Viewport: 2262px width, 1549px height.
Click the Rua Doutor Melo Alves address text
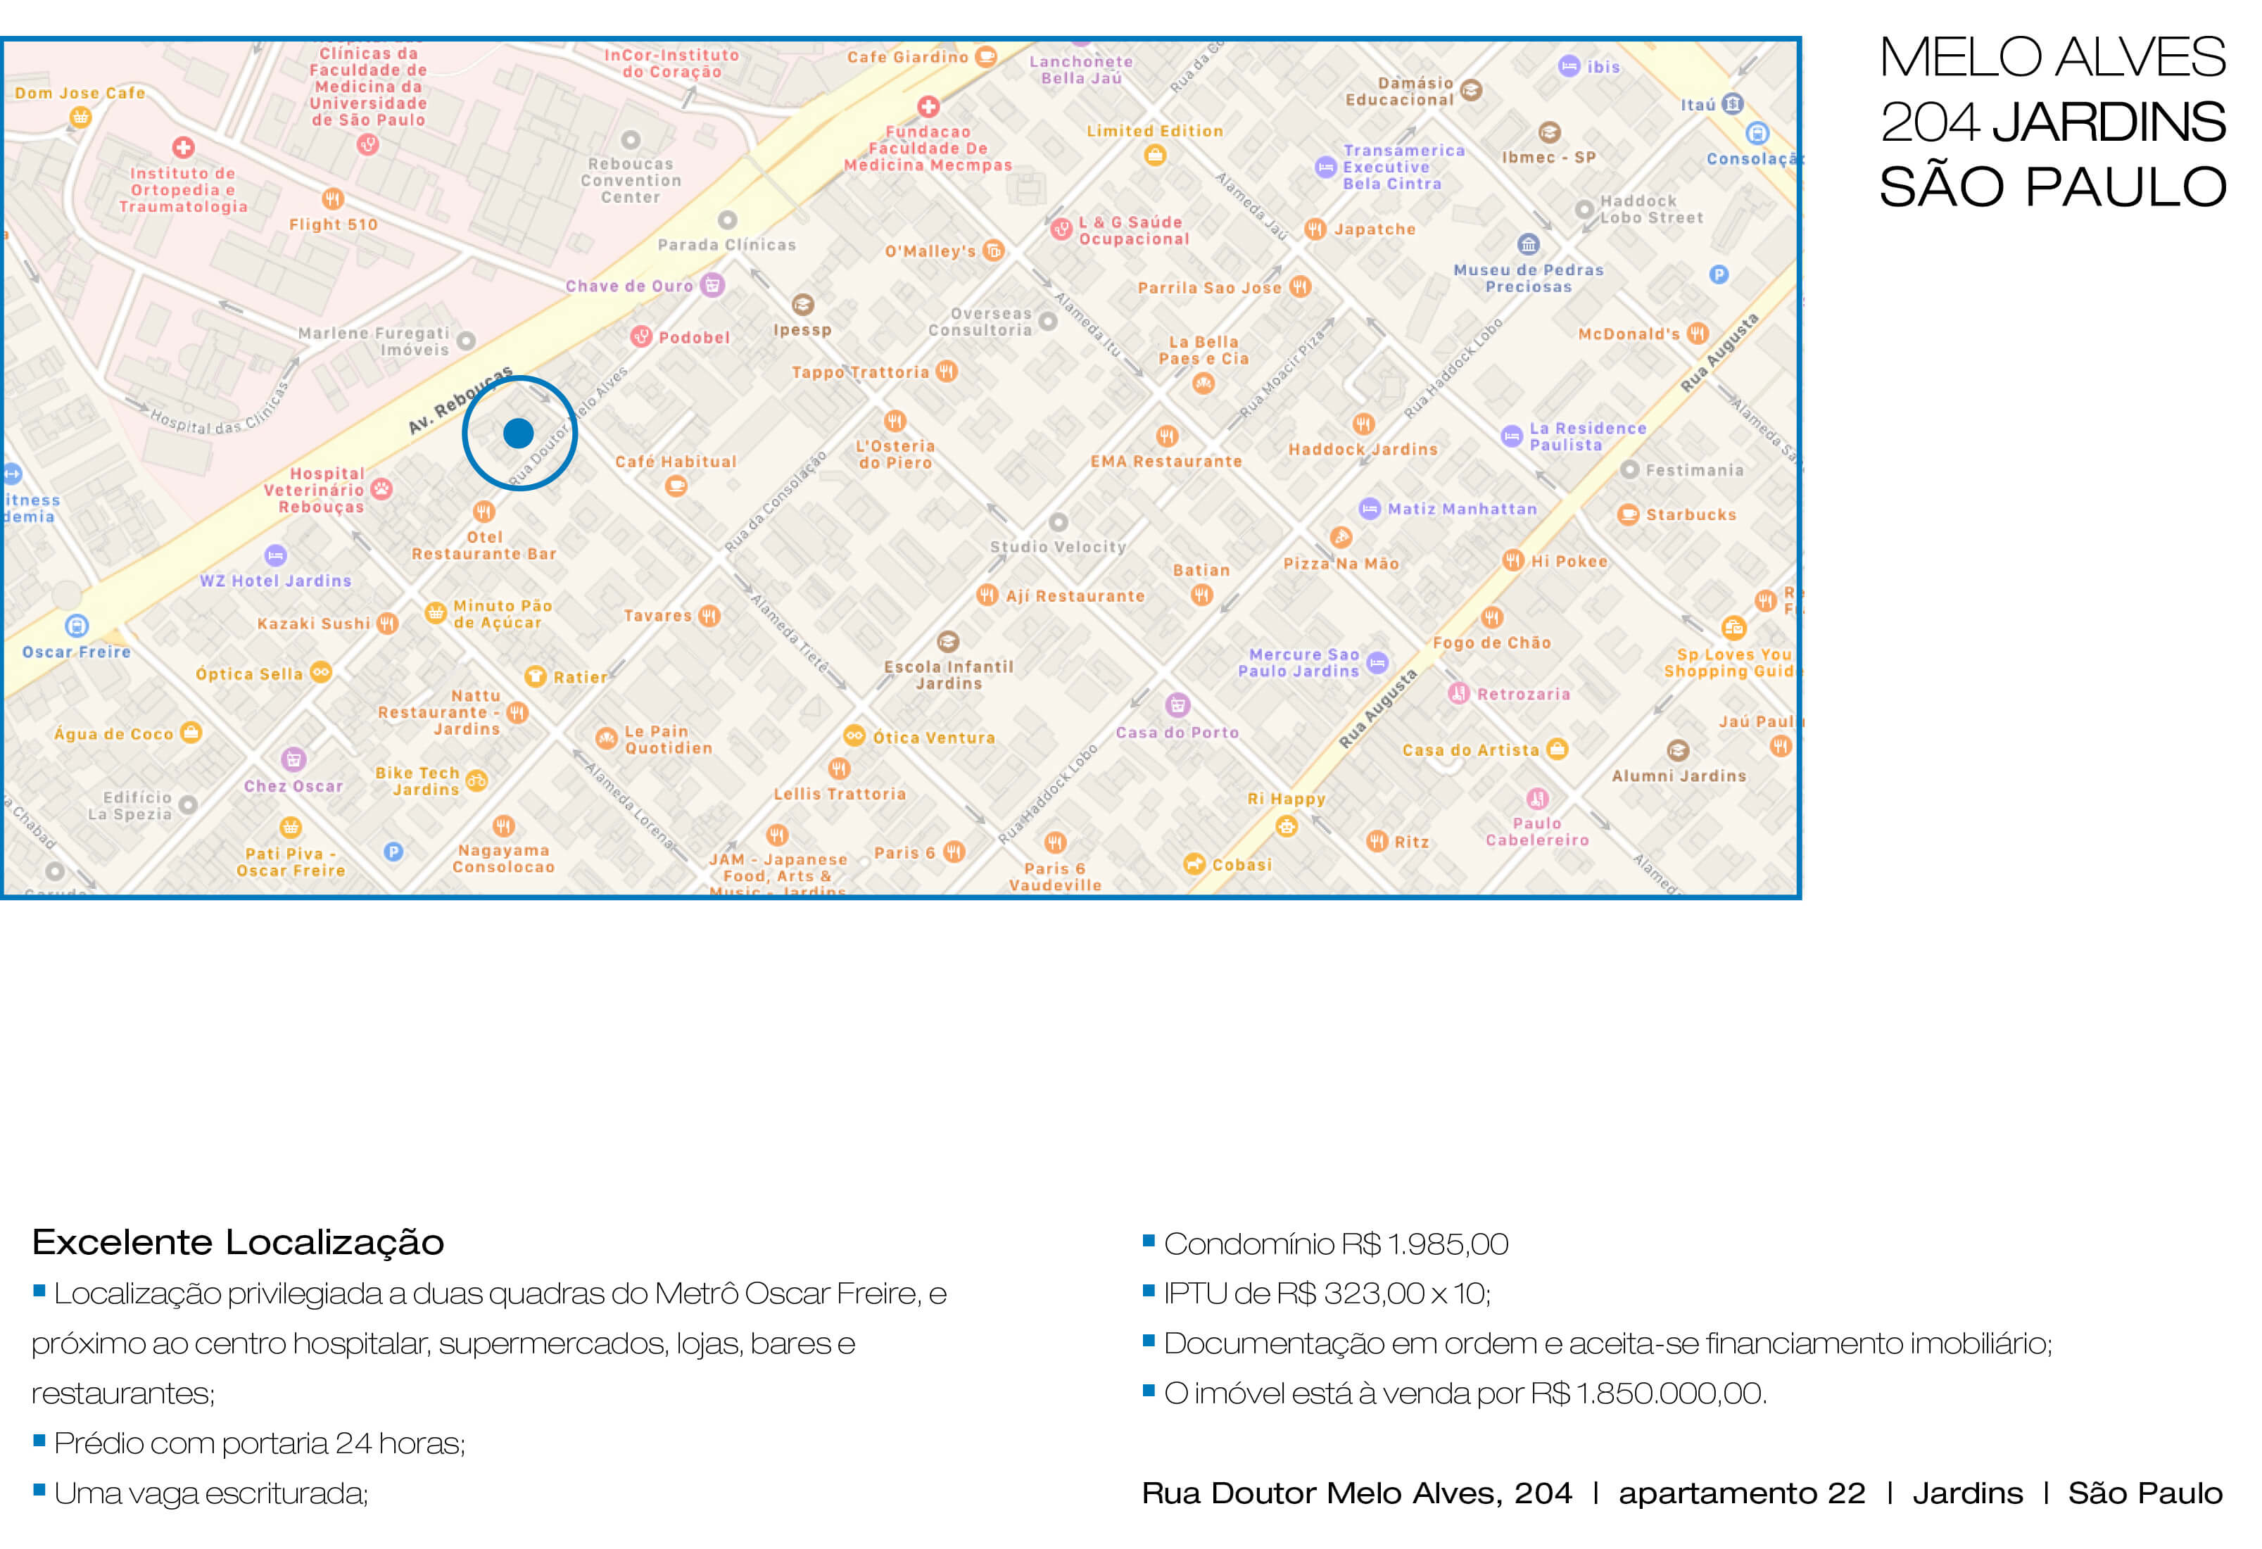tap(1356, 1493)
